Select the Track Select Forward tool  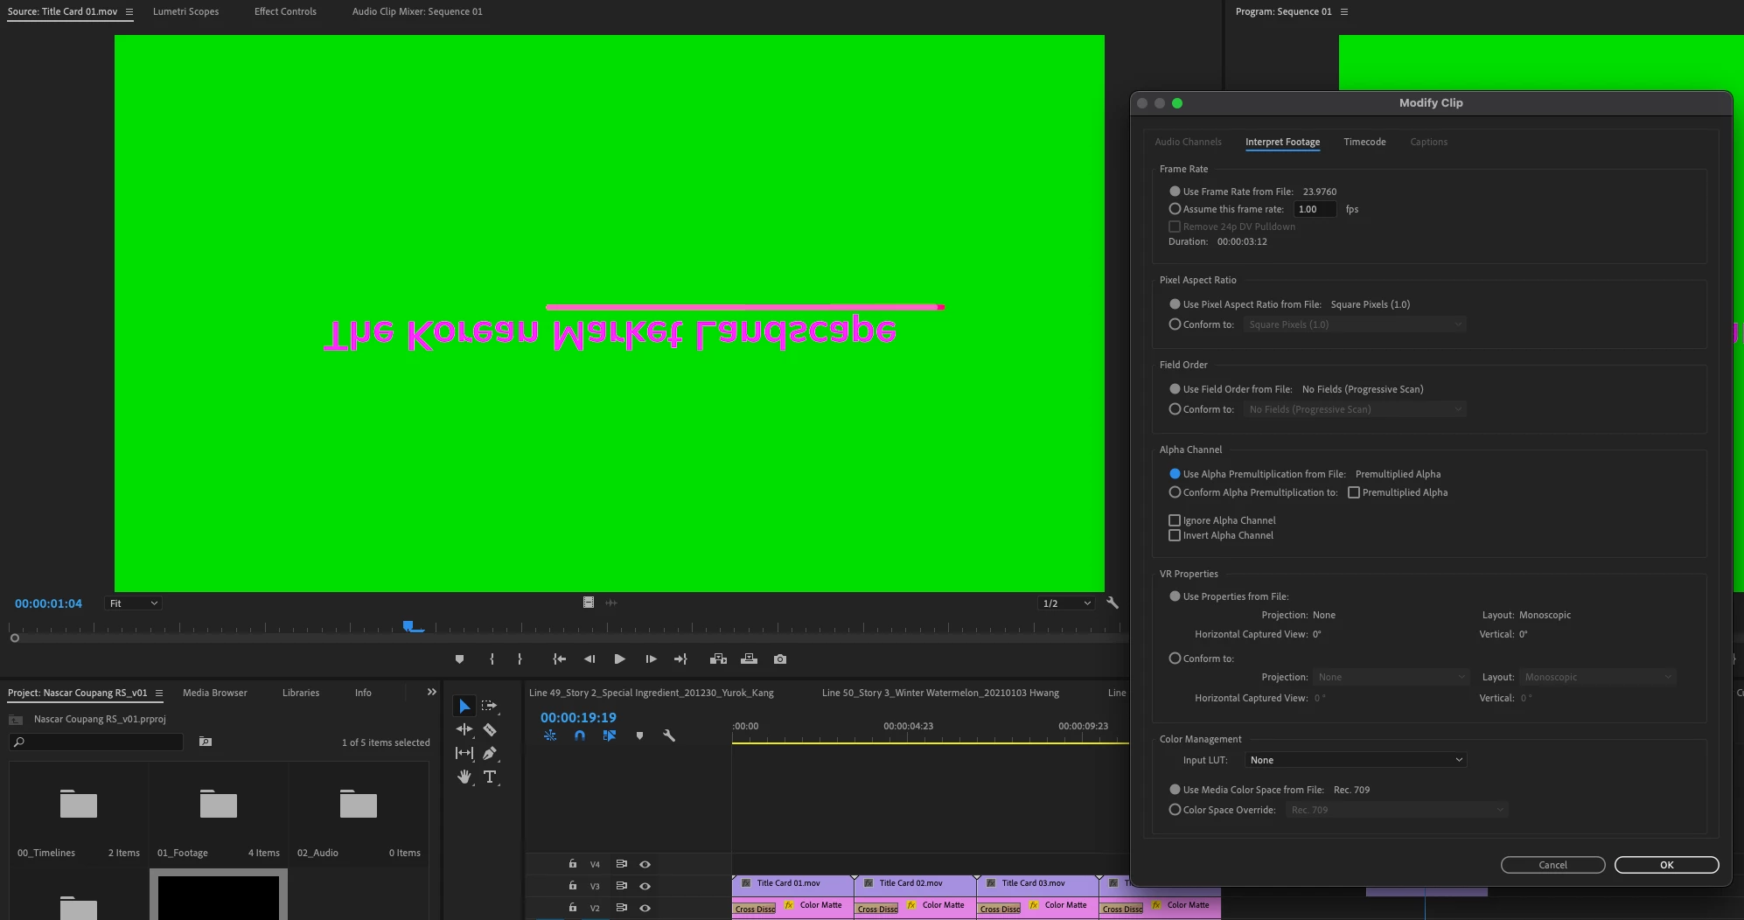coord(490,706)
